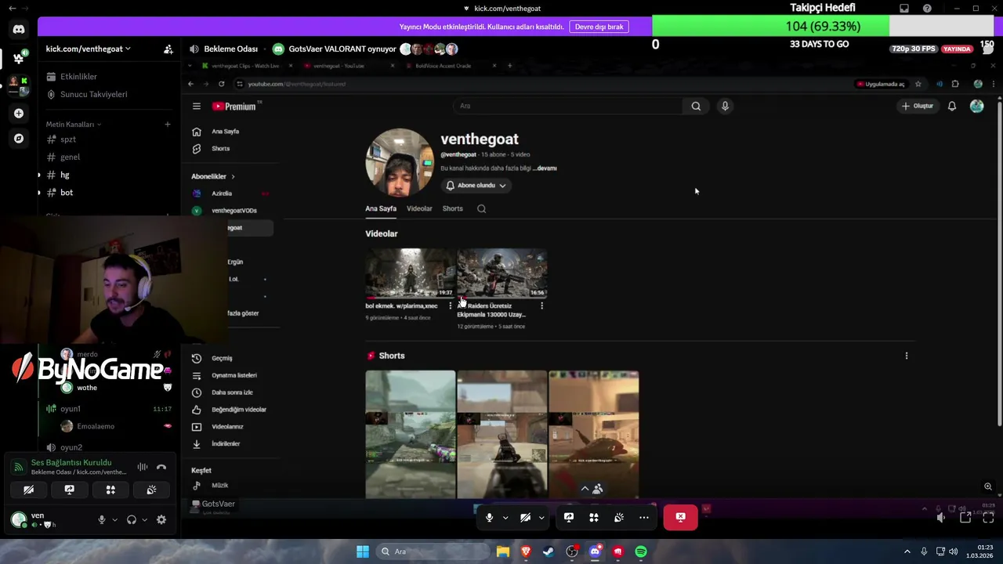Screen dimensions: 1003x564
Task: Open Discord direct messages home icon
Action: click(19, 30)
